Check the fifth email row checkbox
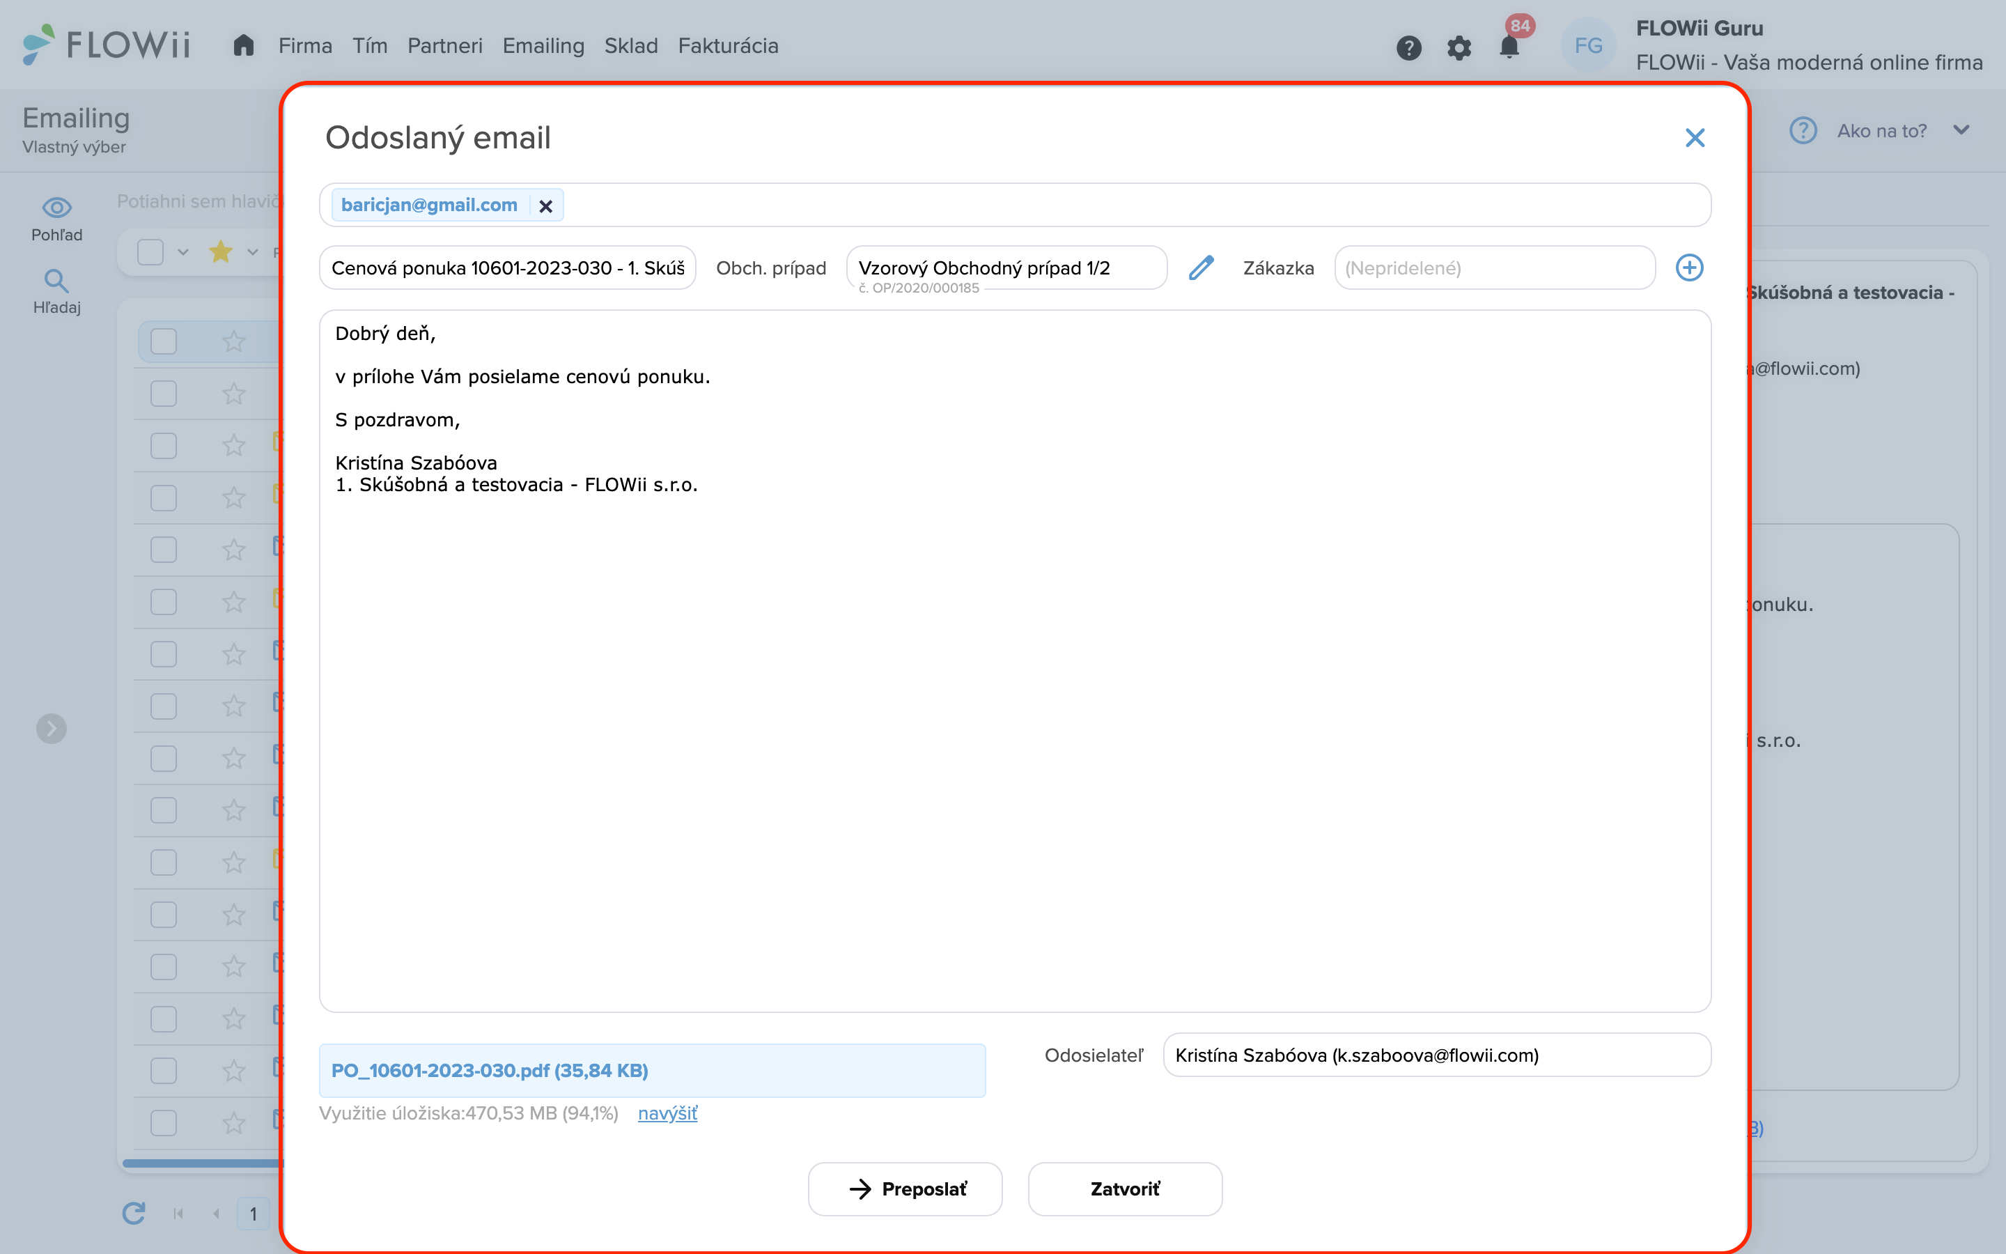Screen dimensions: 2006x1254 (x=163, y=550)
